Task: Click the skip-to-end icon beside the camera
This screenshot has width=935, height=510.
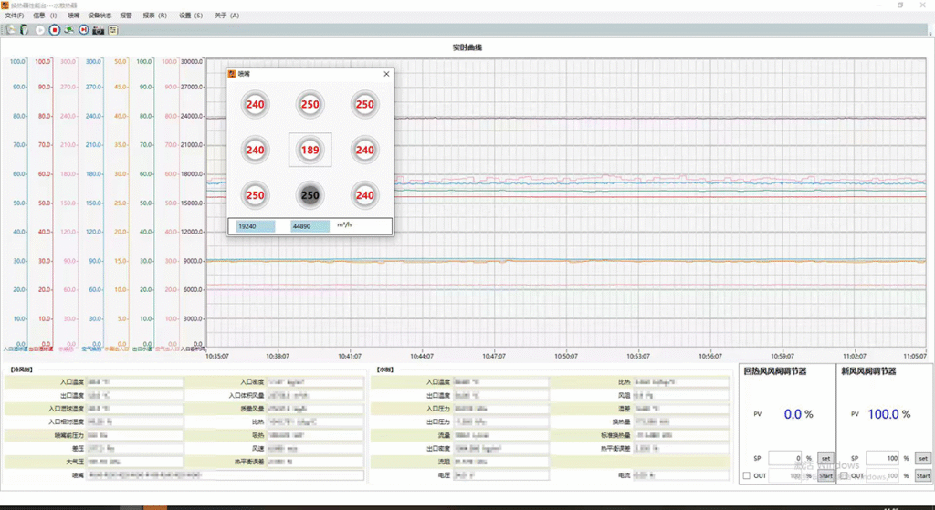Action: pyautogui.click(x=84, y=30)
